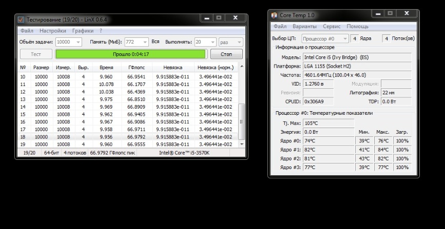The image size is (445, 229).
Task: Open Помощь menu in Core Temp
Action: [x=357, y=26]
